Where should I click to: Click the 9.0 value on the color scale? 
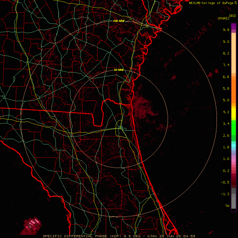pos(226,42)
